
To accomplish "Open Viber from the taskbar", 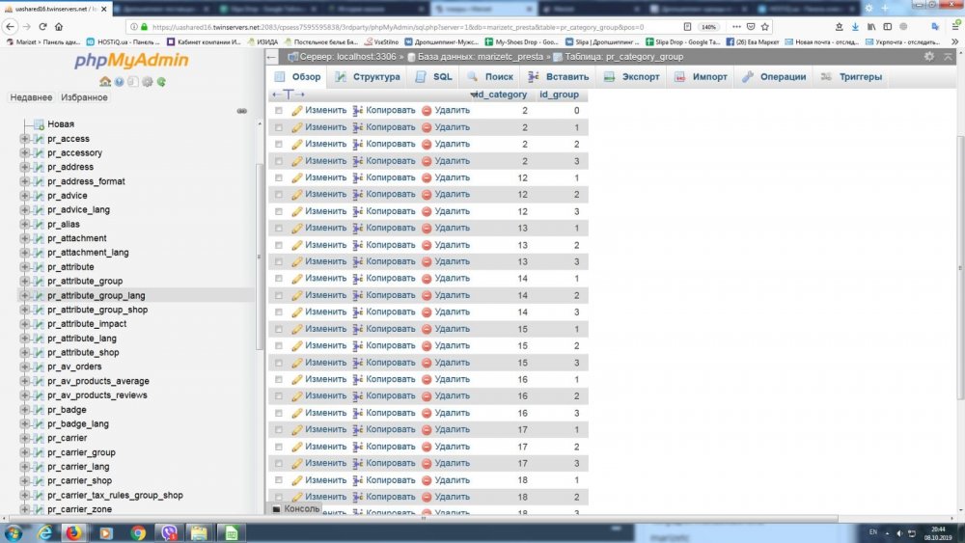I will click(169, 532).
